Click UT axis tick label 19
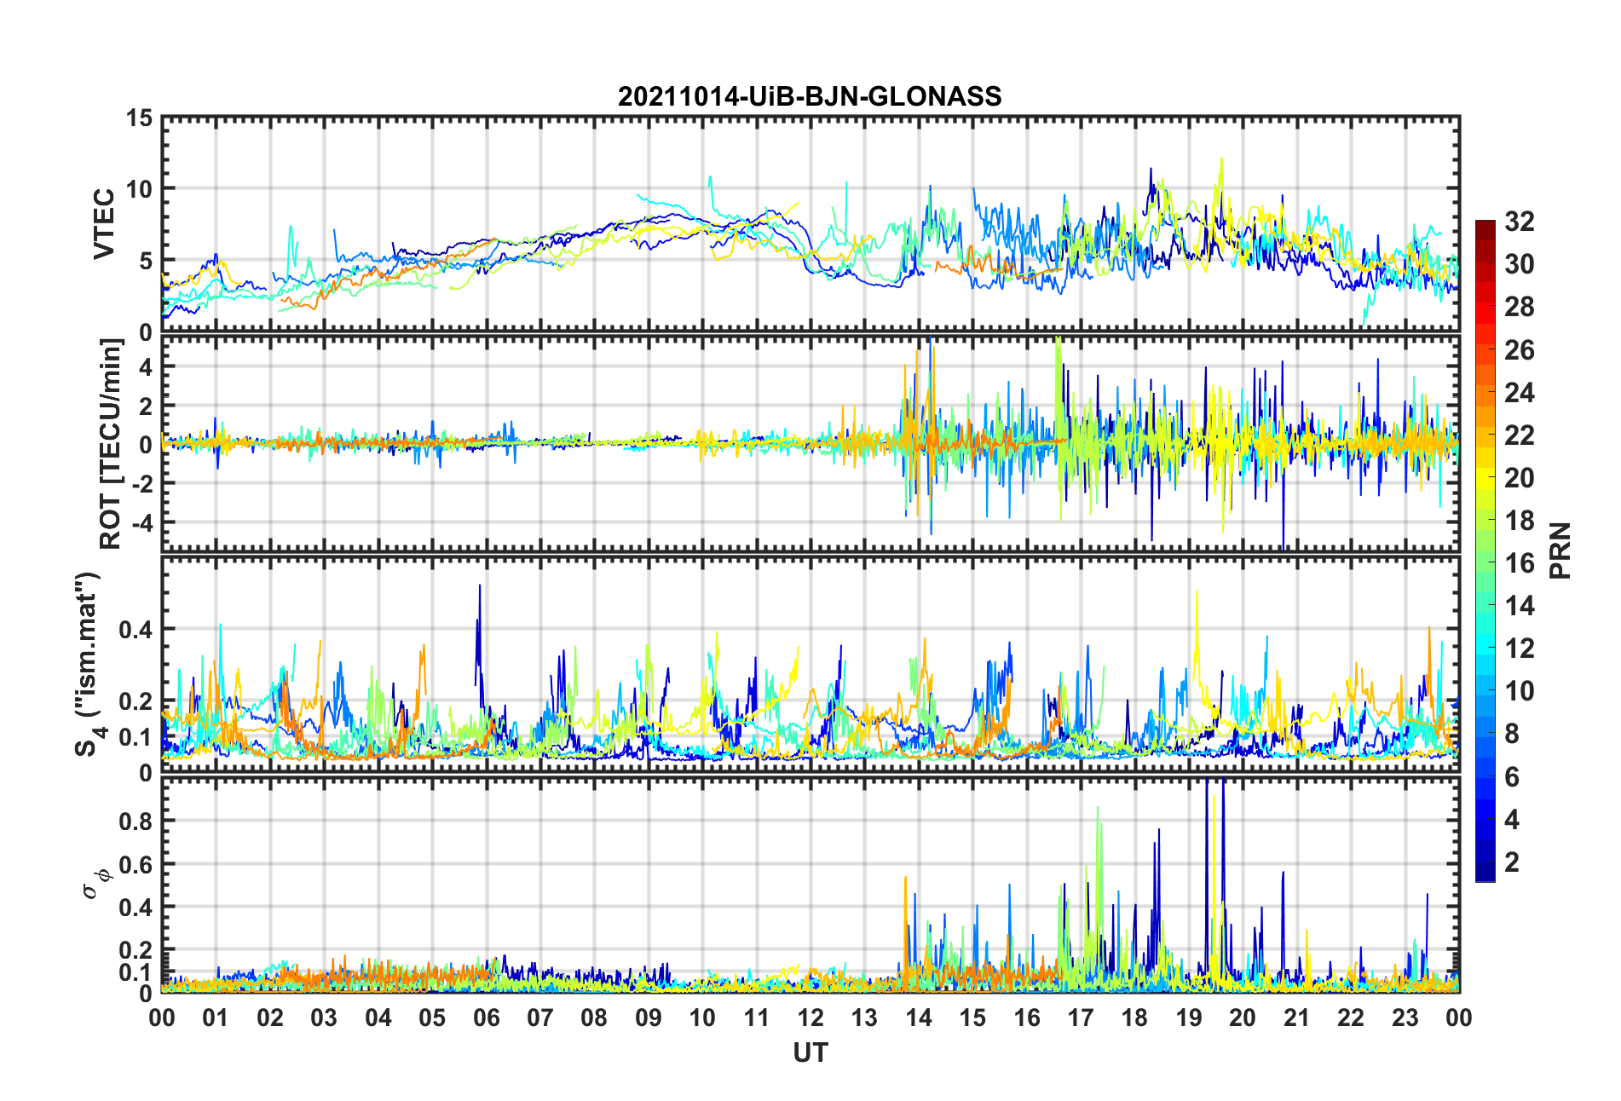 point(1189,1018)
